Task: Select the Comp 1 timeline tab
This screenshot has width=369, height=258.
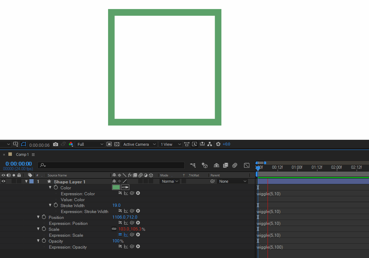Action: 22,154
